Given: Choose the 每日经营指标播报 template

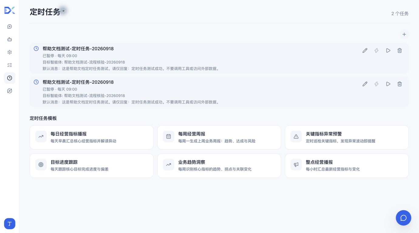Looking at the screenshot, I should click(x=92, y=137).
